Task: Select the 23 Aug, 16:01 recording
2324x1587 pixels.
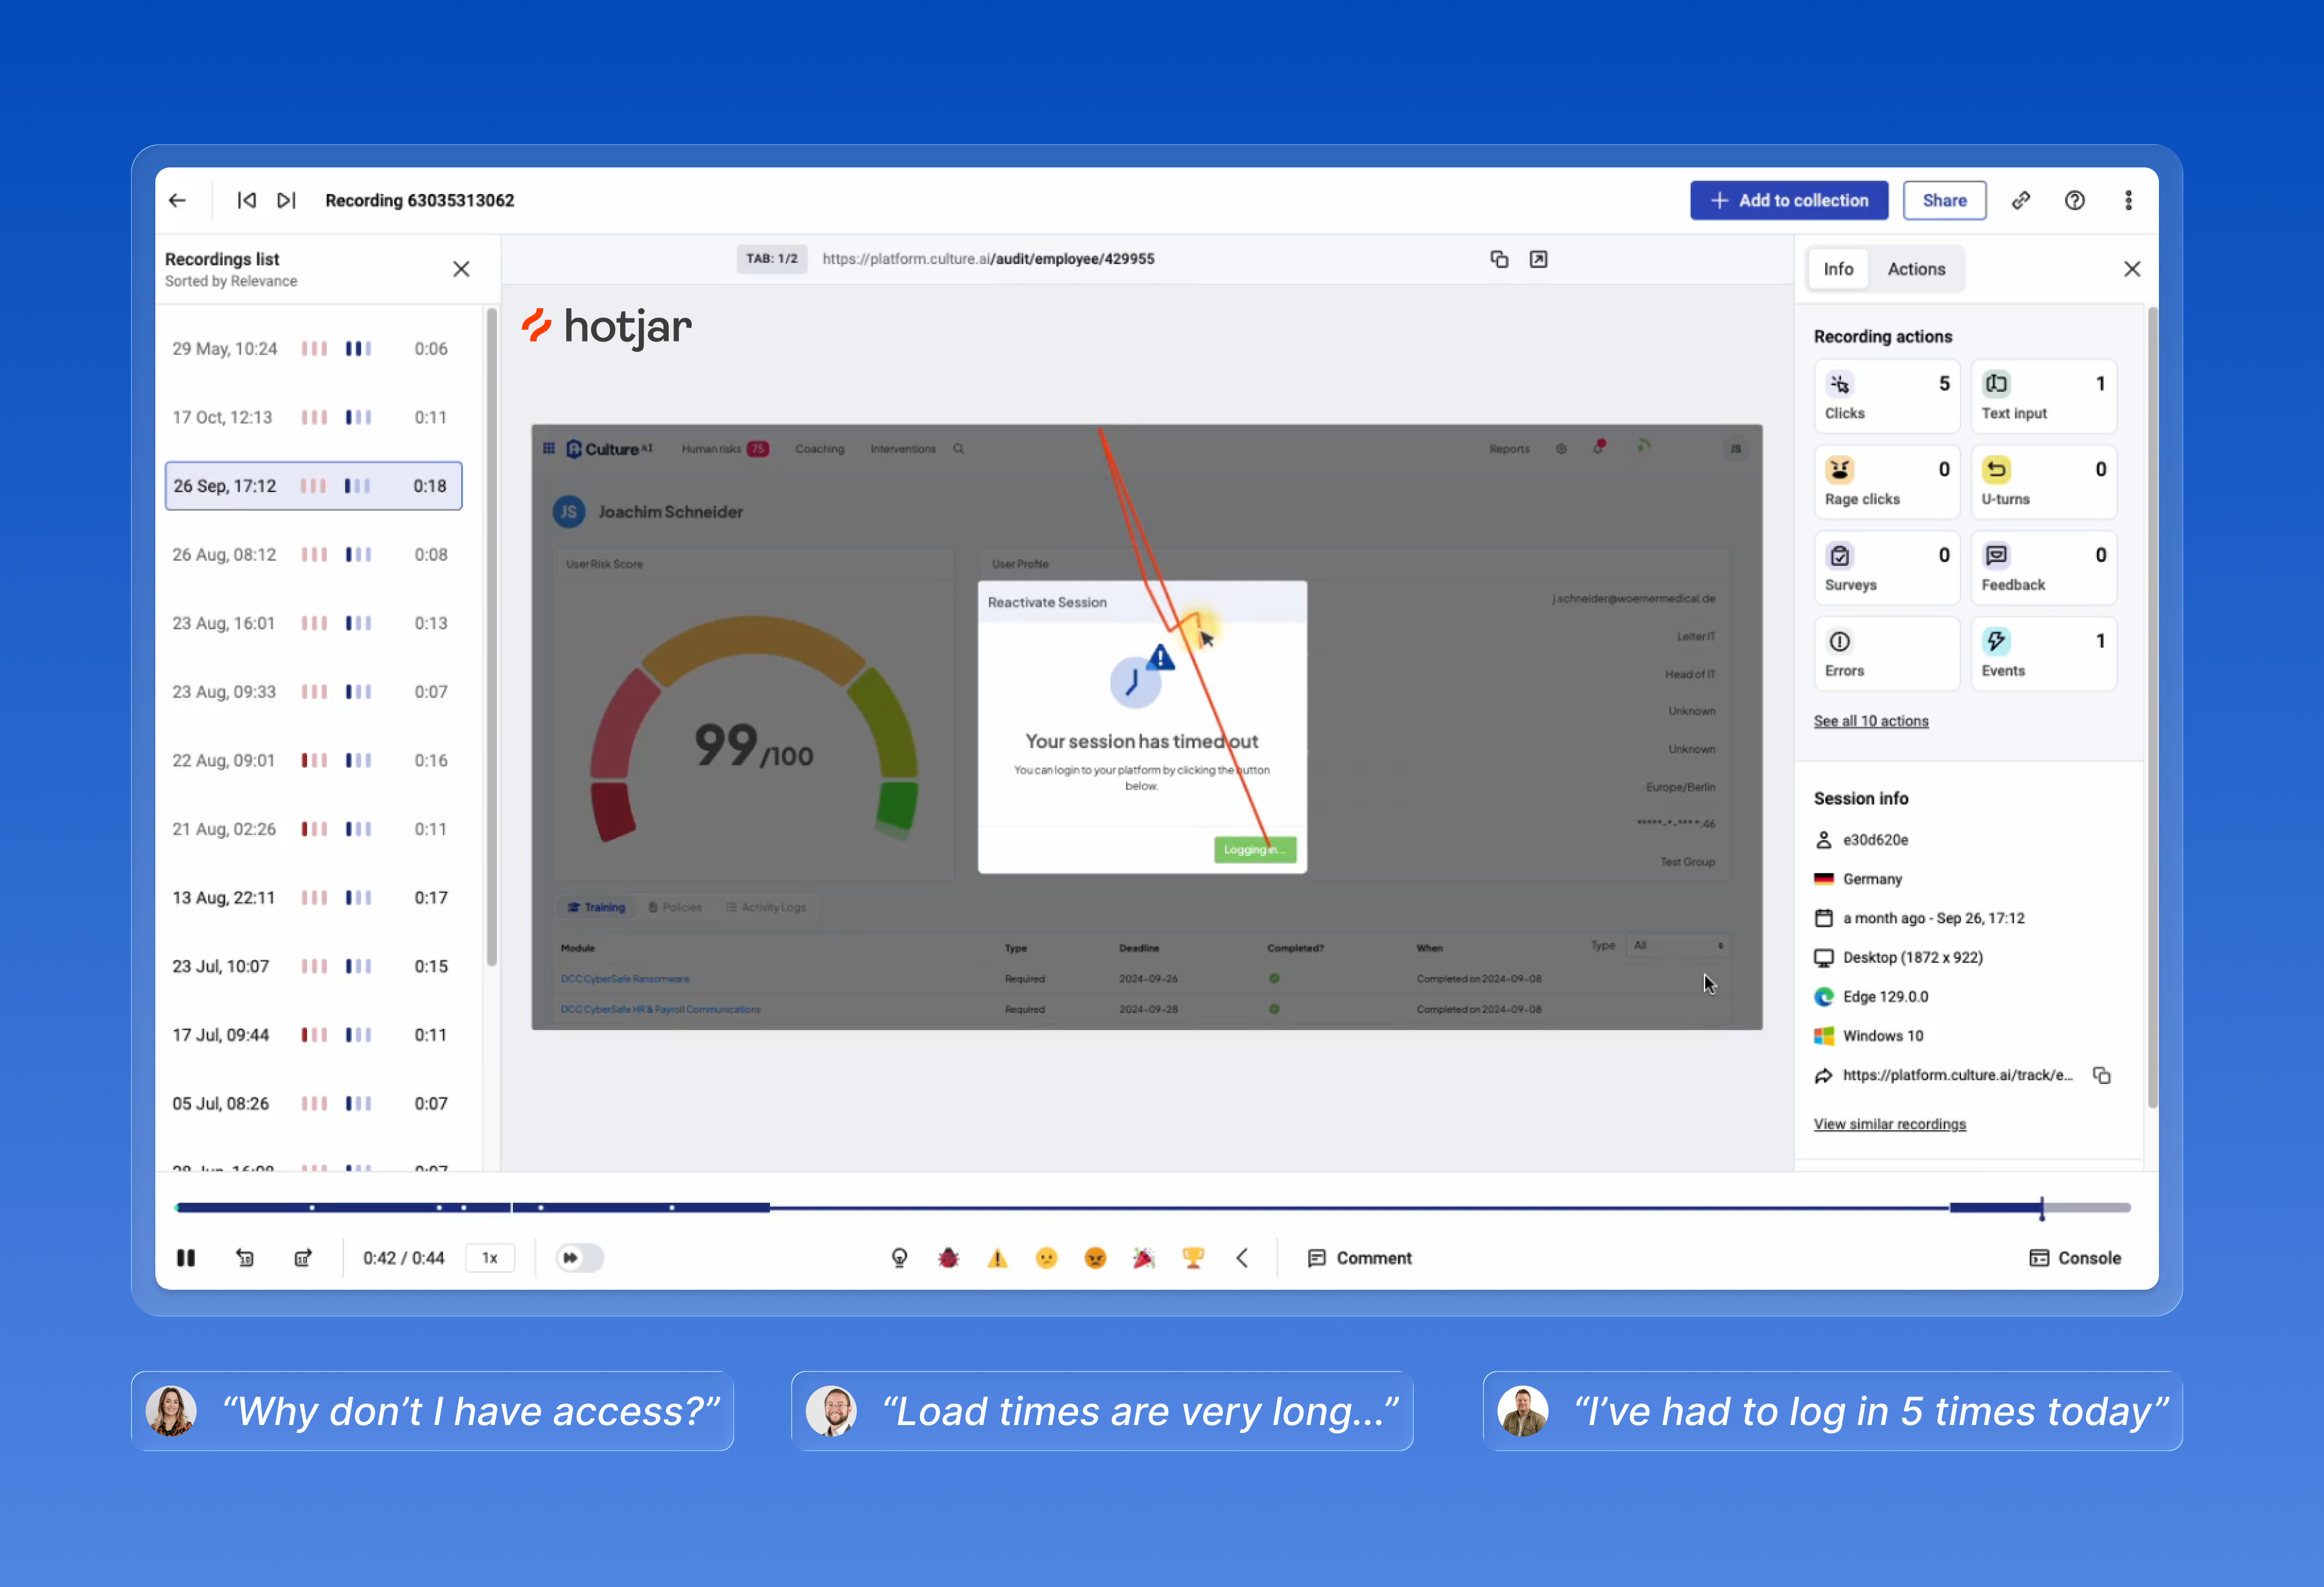Action: point(313,623)
